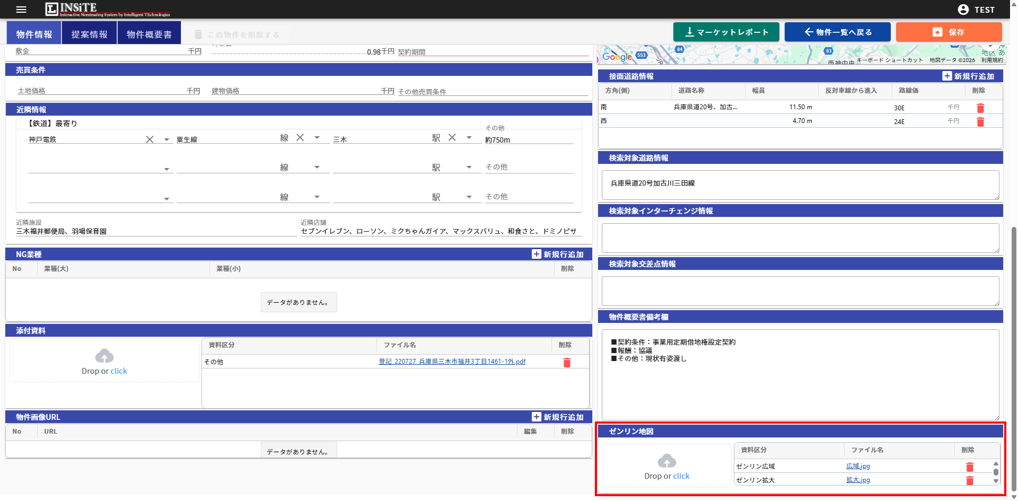Open the hamburger navigation menu
The height and width of the screenshot is (501, 1018).
pyautogui.click(x=21, y=10)
